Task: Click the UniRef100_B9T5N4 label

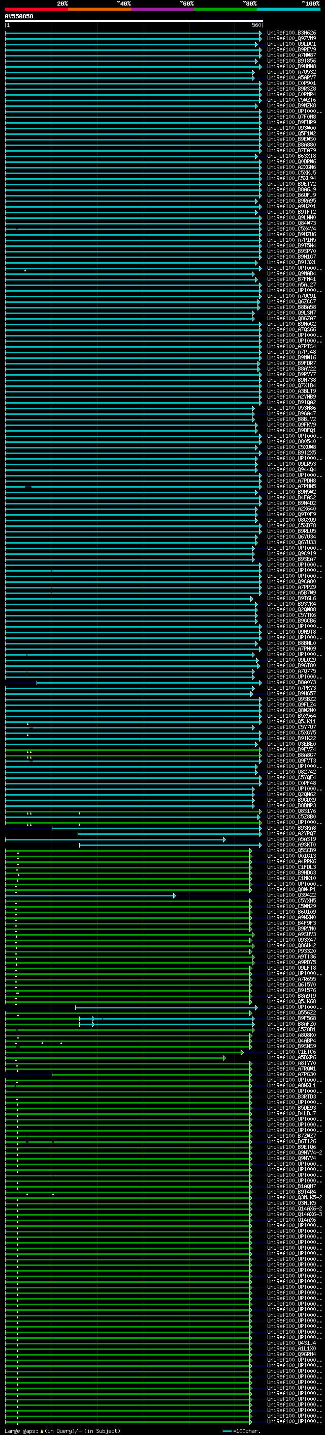Action: [x=291, y=245]
